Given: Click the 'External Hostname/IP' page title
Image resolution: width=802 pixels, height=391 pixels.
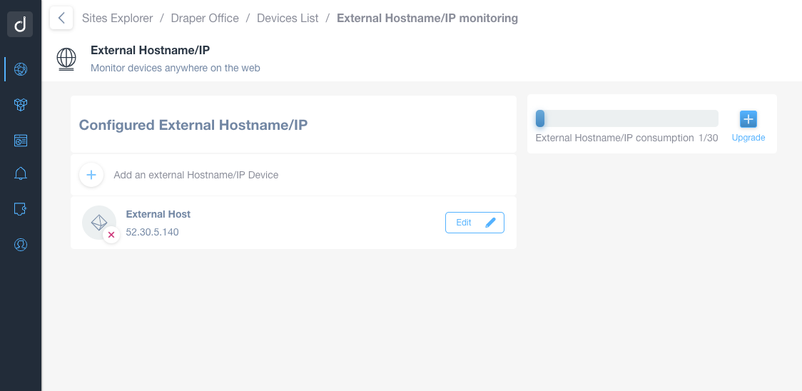Looking at the screenshot, I should click(151, 50).
